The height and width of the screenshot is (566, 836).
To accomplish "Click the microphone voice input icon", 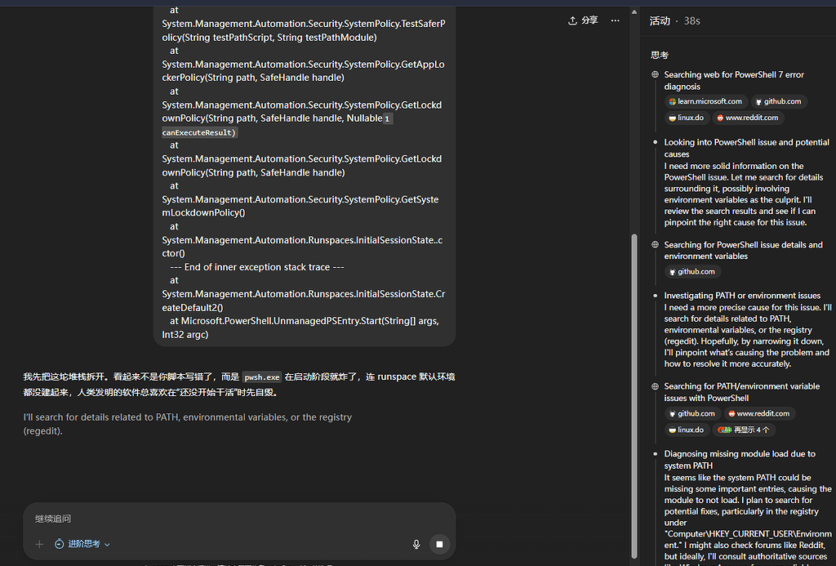I will pos(416,544).
